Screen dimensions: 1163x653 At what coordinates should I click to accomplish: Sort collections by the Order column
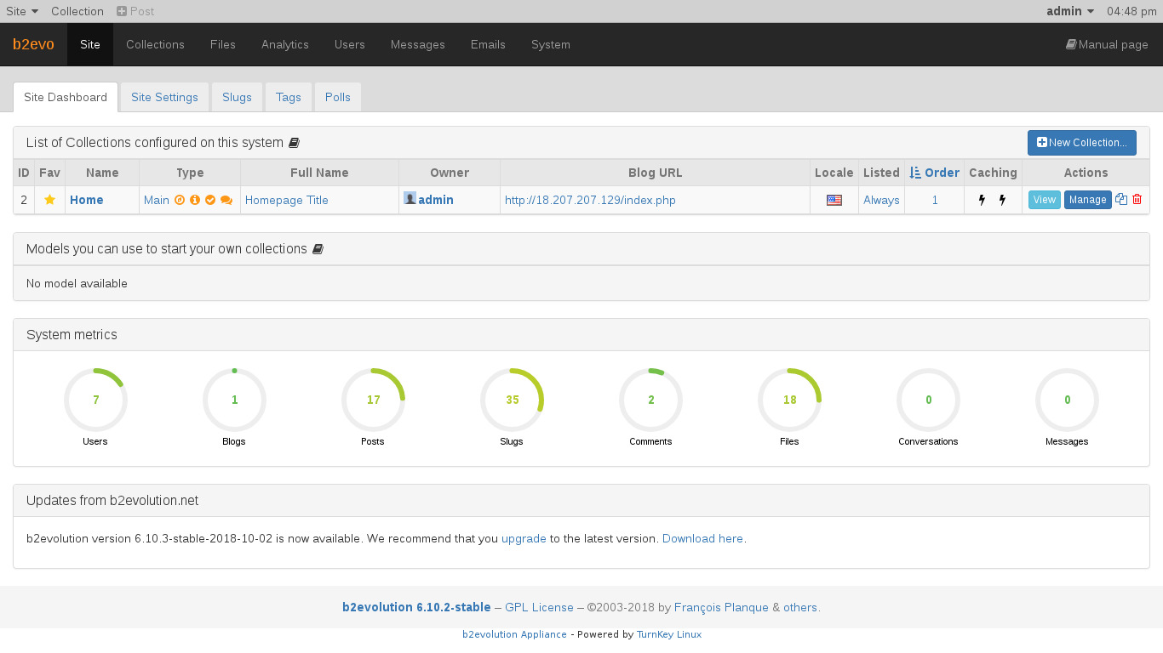pos(934,173)
